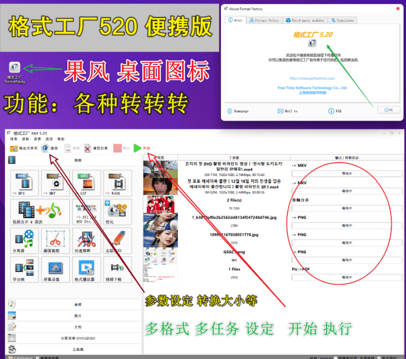
Task: Select thumbnail of the EP.1.mp4 task
Action: [161, 186]
